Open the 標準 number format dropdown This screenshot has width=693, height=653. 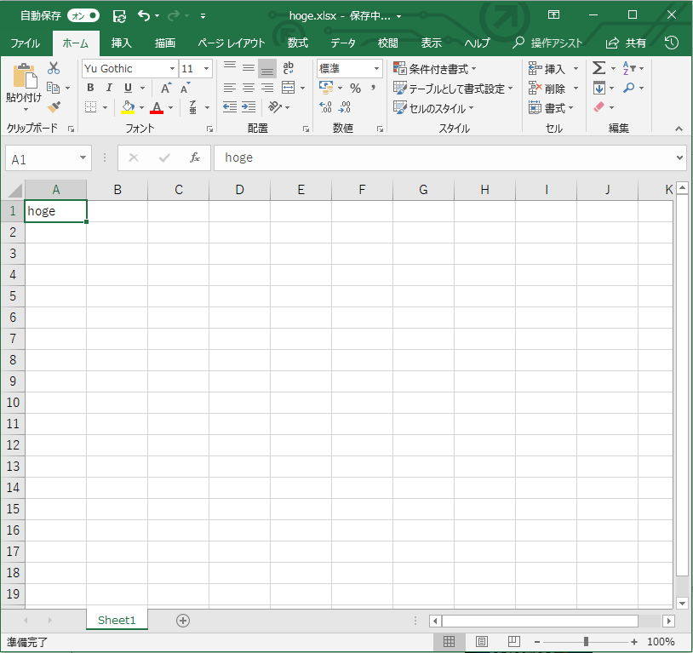(376, 68)
